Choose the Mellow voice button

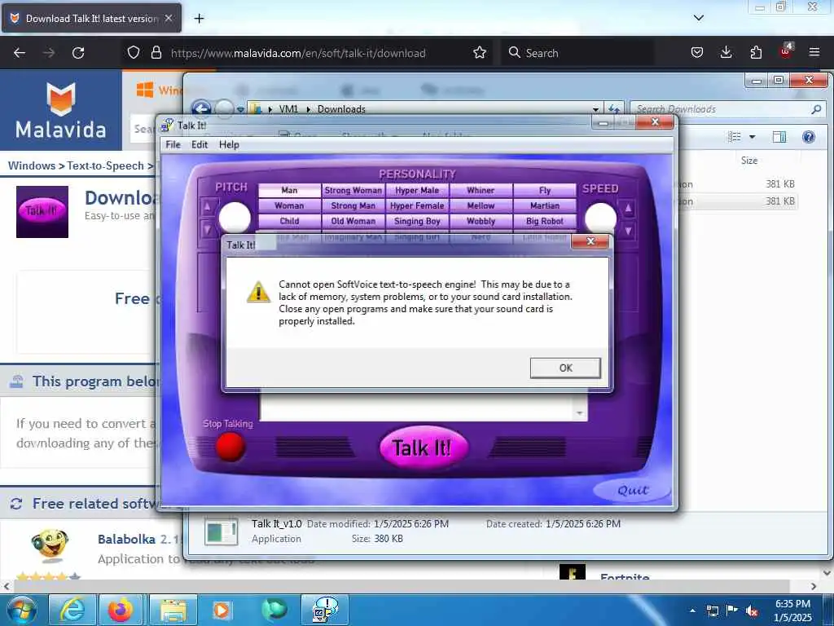click(481, 205)
